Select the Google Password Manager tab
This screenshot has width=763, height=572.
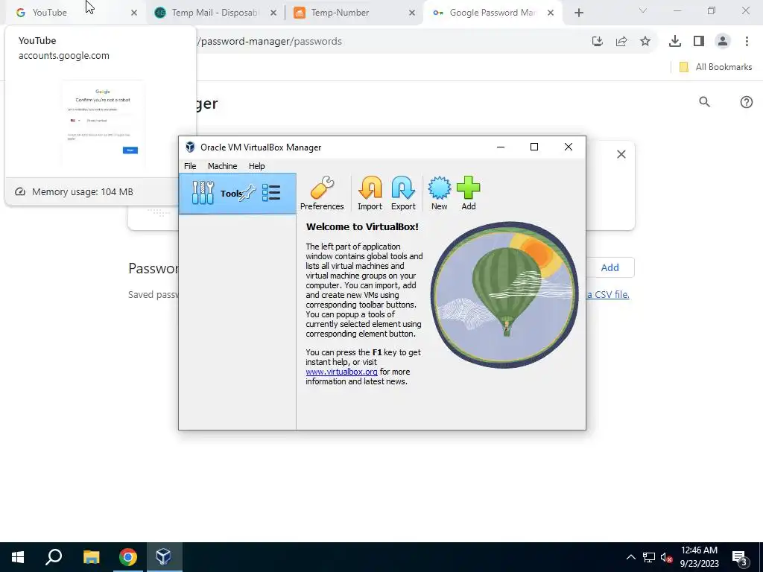(x=493, y=13)
